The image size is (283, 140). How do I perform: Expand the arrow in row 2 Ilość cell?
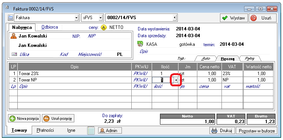(176, 80)
